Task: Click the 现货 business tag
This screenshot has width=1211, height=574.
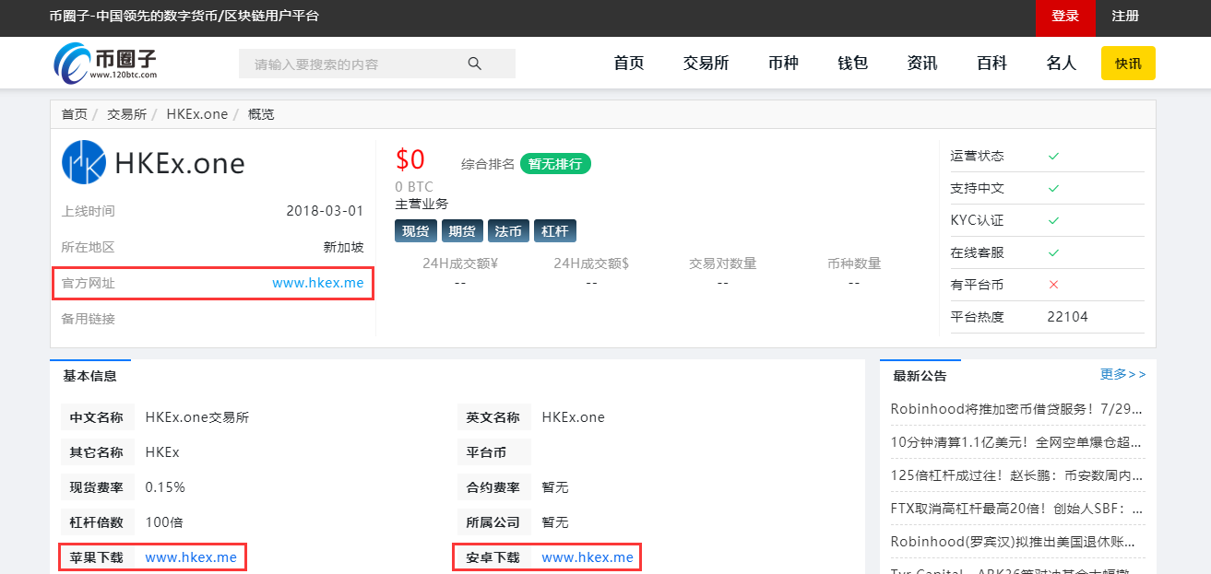Action: tap(415, 231)
